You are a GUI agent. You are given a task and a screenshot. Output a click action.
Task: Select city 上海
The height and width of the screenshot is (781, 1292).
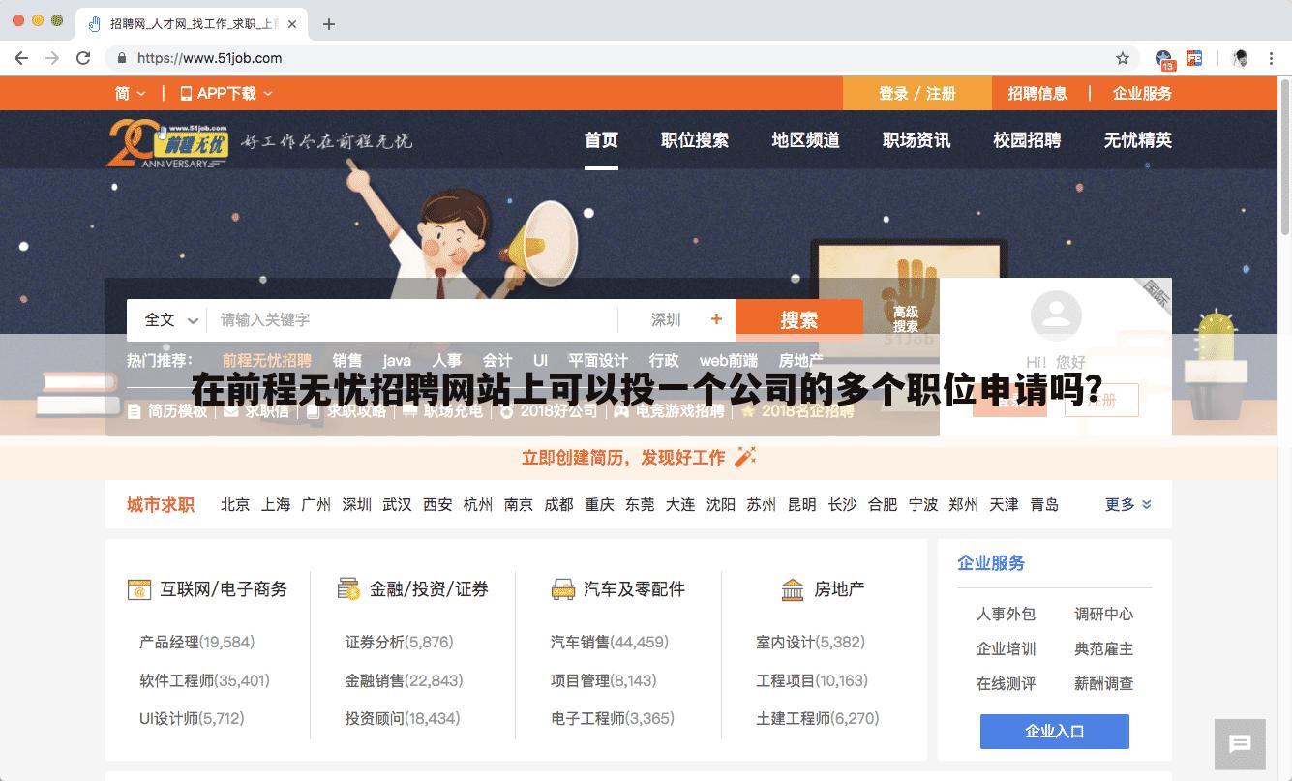tap(276, 504)
